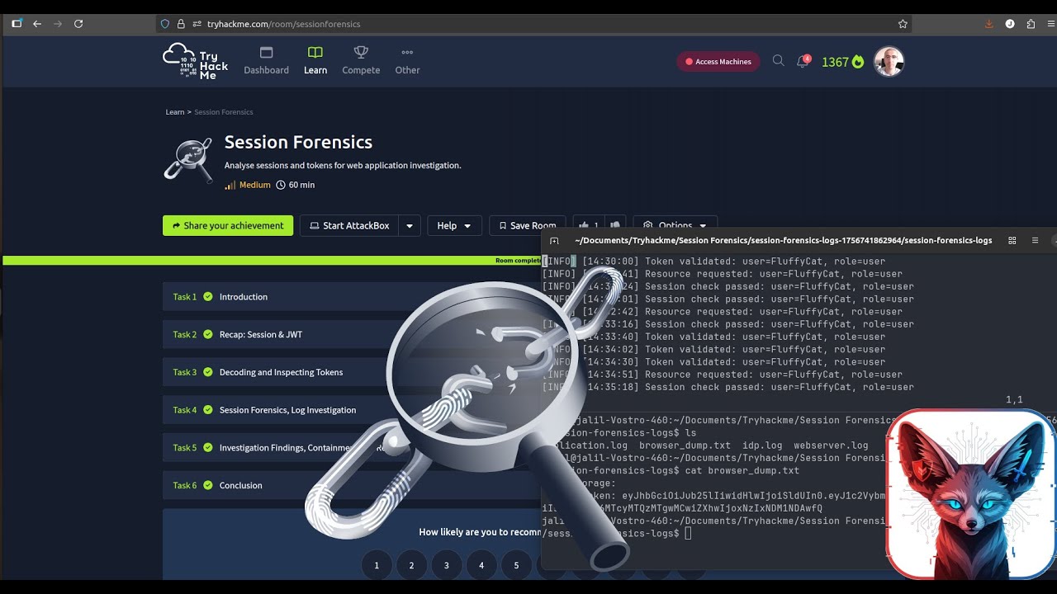Bookmark this page with the star icon
The height and width of the screenshot is (594, 1057).
pyautogui.click(x=903, y=24)
